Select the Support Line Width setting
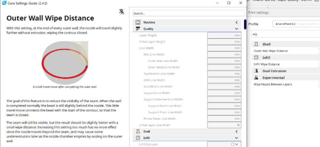Image resolution: width=320 pixels, height=147 pixels. click(157, 93)
